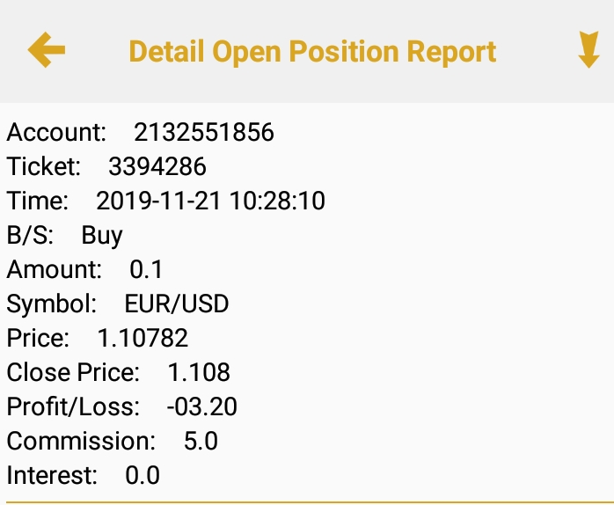Screen dimensions: 614x505
Task: Tap the Interest label
Action: (52, 476)
